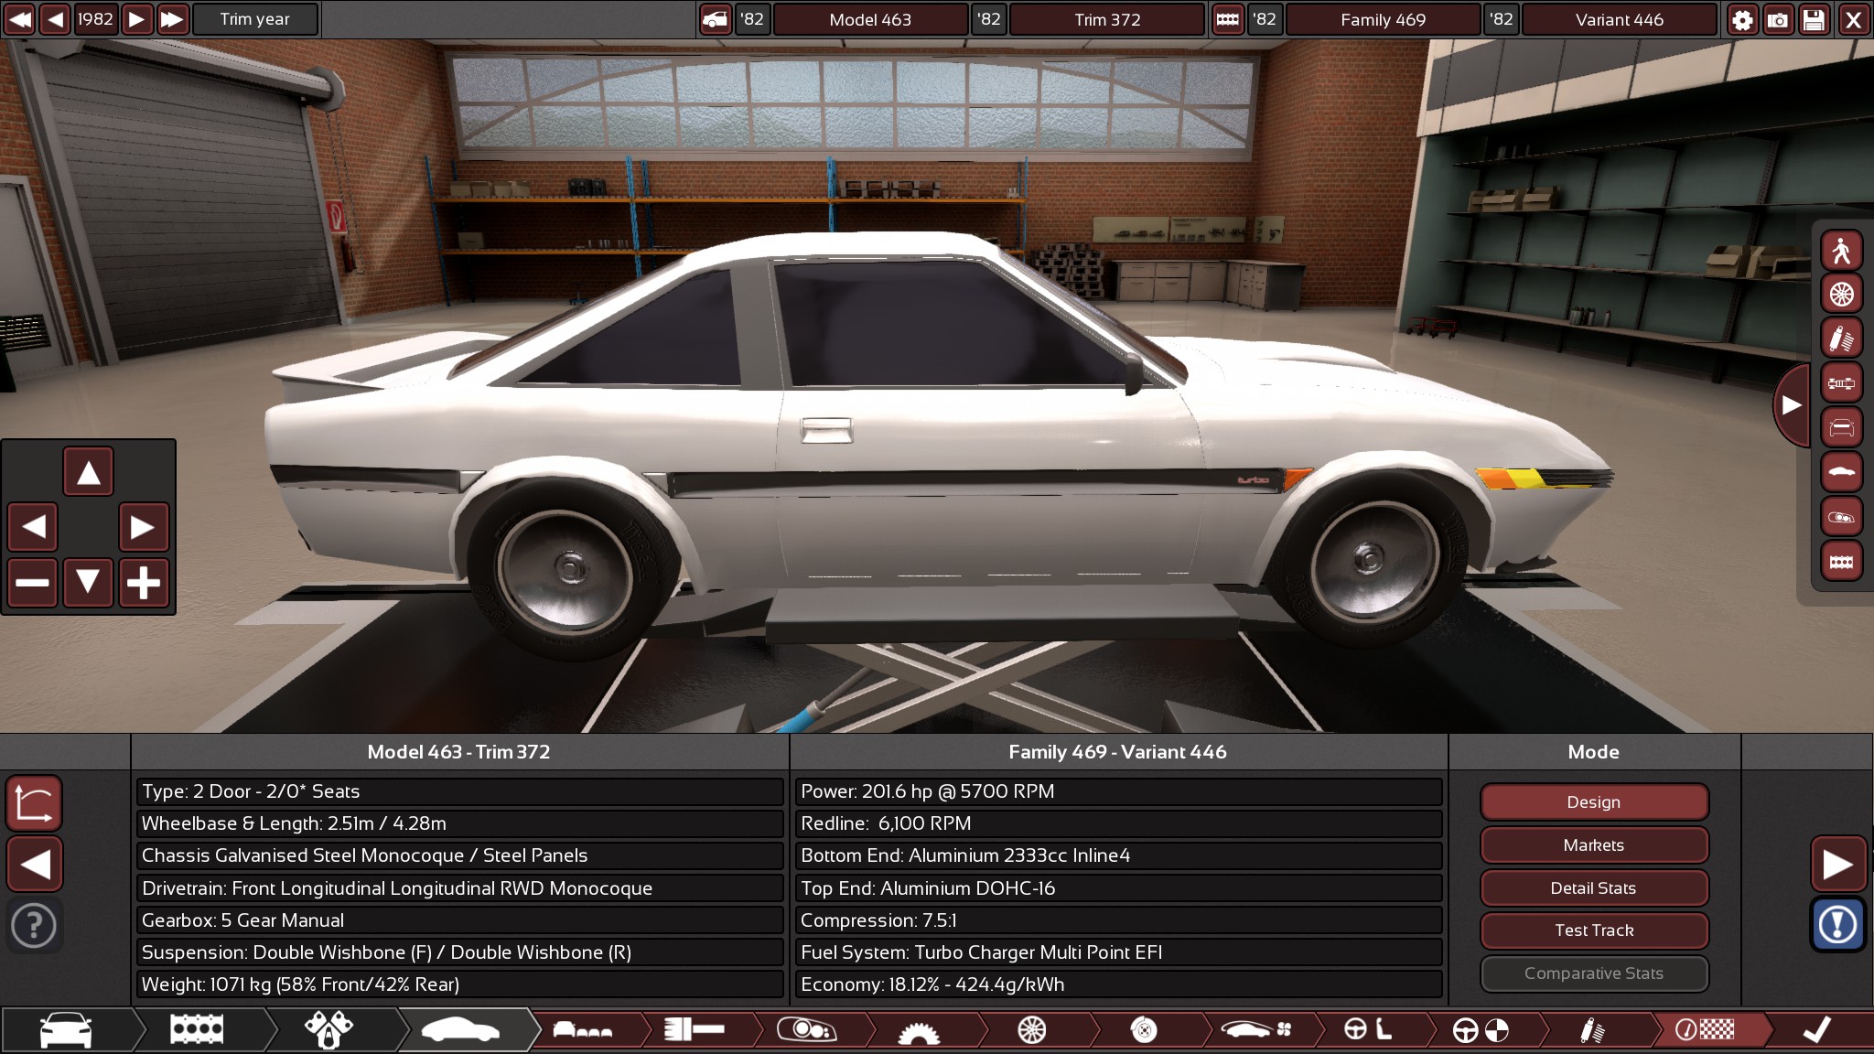
Task: Click the pedestrian figure icon in right sidebar
Action: pyautogui.click(x=1841, y=251)
